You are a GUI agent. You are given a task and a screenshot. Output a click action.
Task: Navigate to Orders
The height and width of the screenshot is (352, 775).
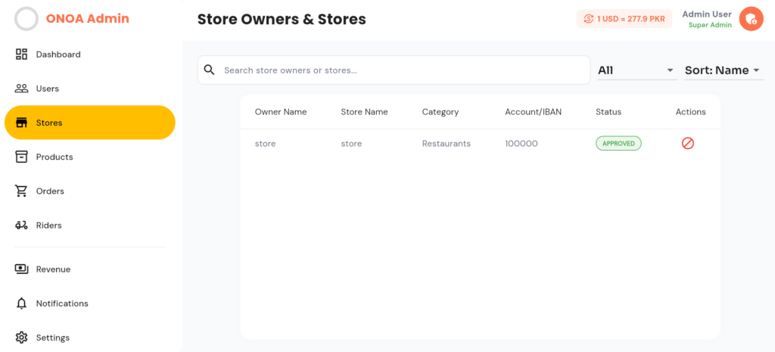point(90,191)
